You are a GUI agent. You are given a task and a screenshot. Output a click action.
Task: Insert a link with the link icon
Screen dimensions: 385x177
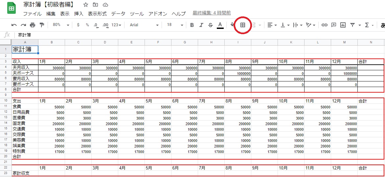324,25
